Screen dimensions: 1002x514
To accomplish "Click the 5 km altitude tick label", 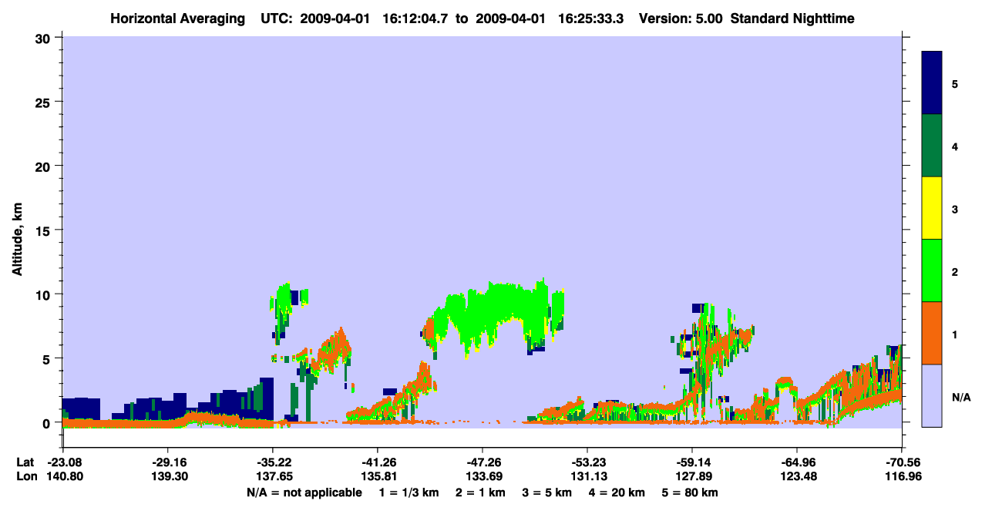I will click(x=48, y=358).
